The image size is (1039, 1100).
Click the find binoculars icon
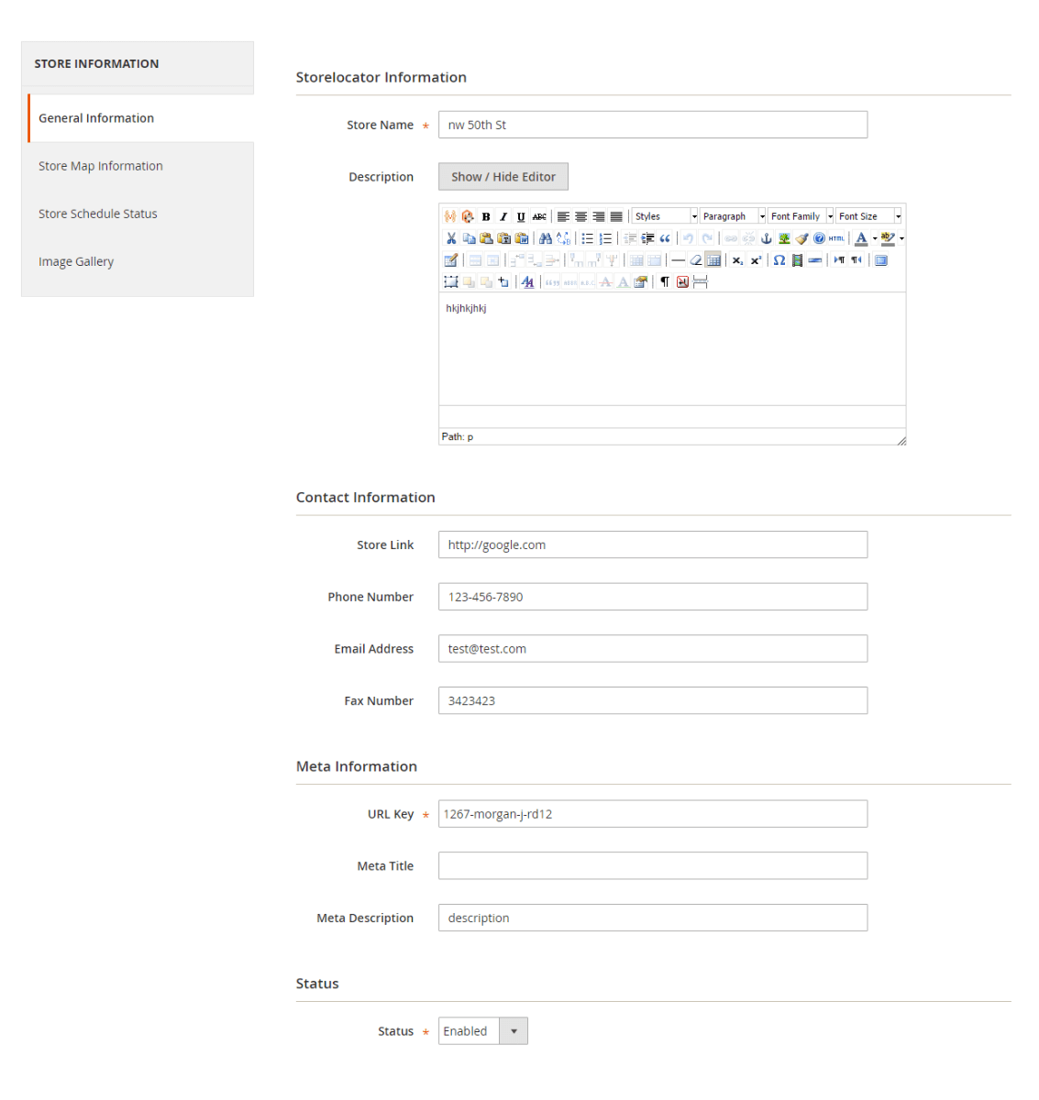[546, 238]
